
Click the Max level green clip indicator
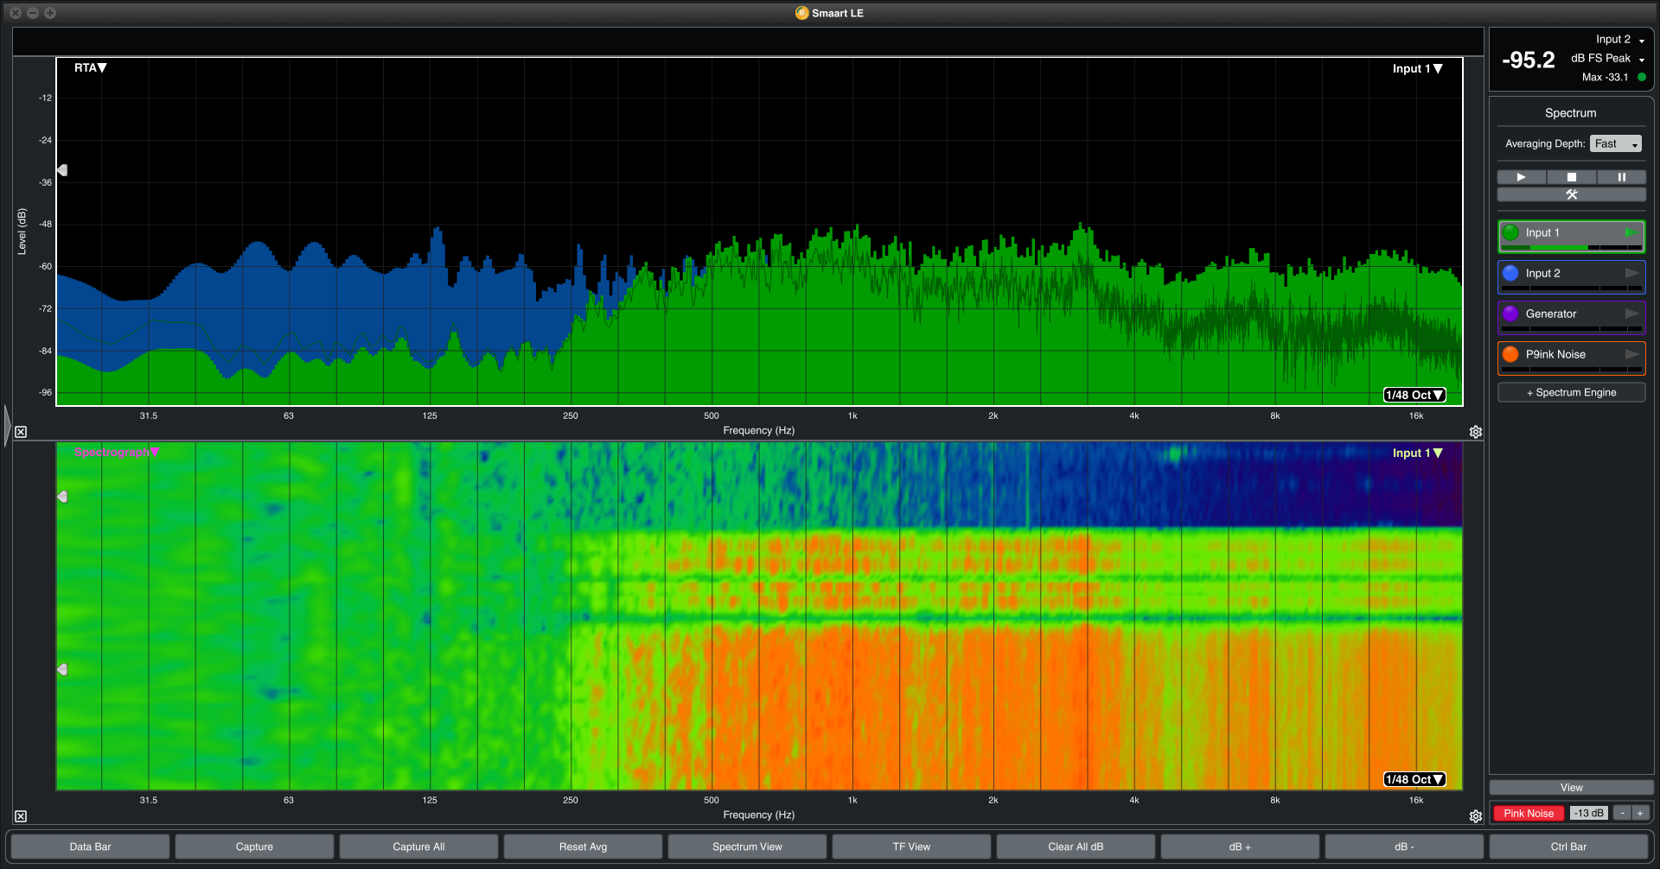[1641, 78]
